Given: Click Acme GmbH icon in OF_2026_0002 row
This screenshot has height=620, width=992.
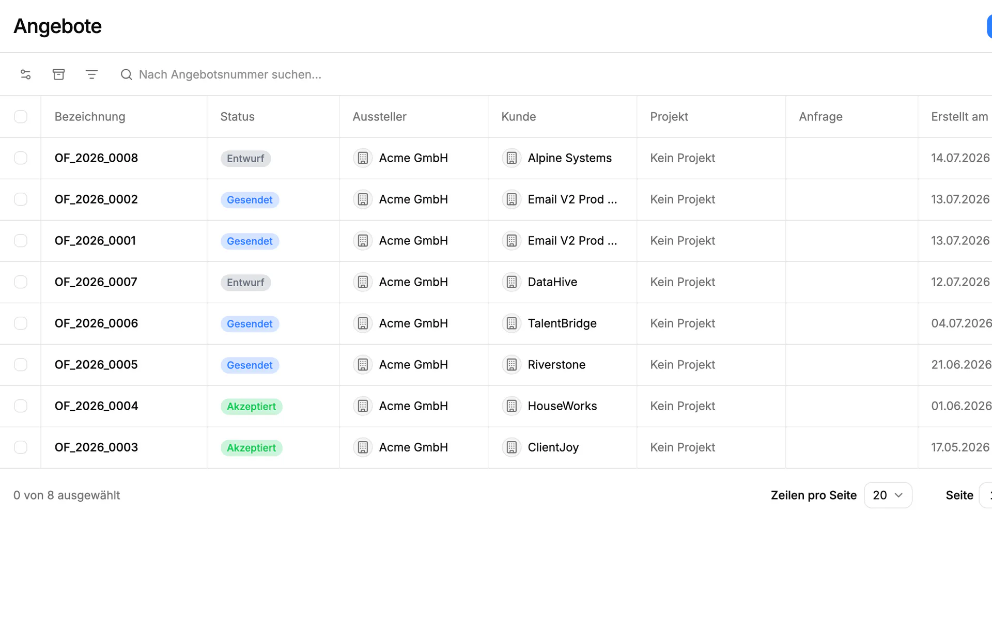Looking at the screenshot, I should tap(363, 199).
